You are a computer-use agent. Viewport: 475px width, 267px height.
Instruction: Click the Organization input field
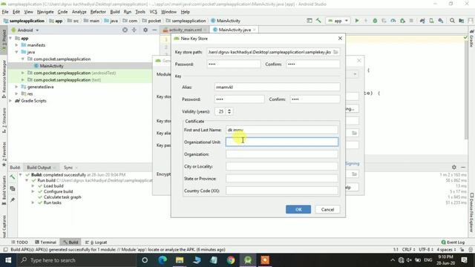[282, 154]
